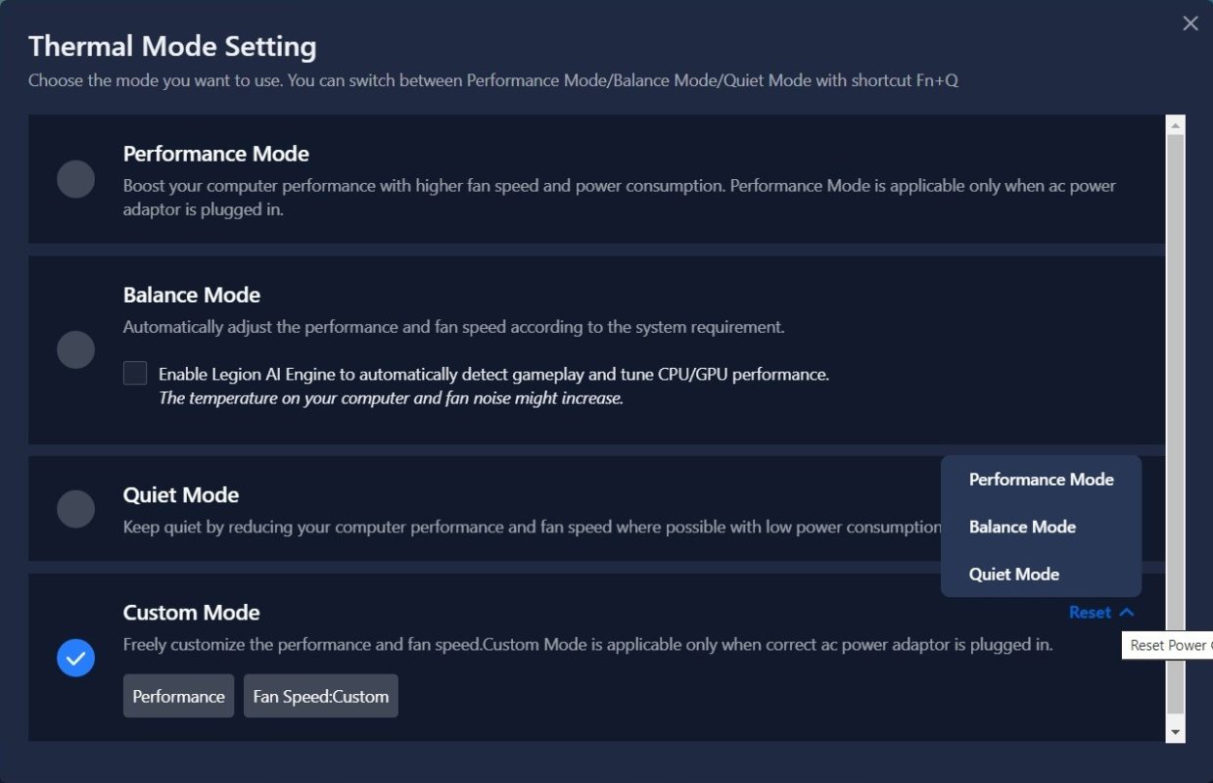Screen dimensions: 1213x783
Task: Click the scrollbar down arrow
Action: point(1176,732)
